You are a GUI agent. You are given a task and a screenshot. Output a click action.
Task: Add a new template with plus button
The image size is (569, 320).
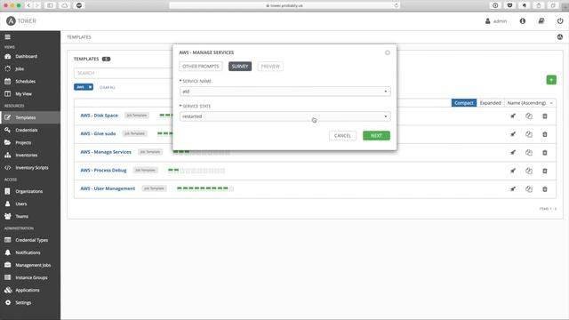pyautogui.click(x=551, y=80)
